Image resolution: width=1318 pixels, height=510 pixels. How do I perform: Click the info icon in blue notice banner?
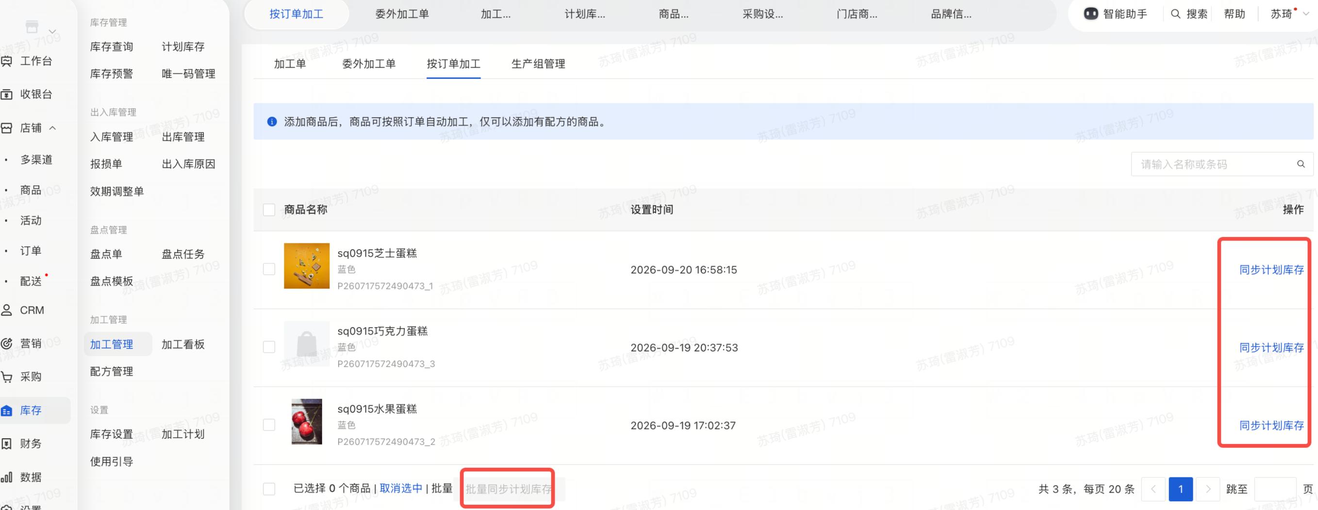pyautogui.click(x=272, y=122)
